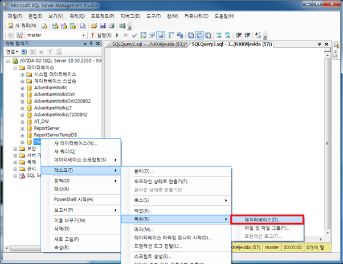Image resolution: width=343 pixels, height=264 pixels.
Task: Click the Decrease Indent icon
Action: (x=239, y=35)
